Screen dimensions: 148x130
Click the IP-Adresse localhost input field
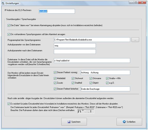pos(57,11)
